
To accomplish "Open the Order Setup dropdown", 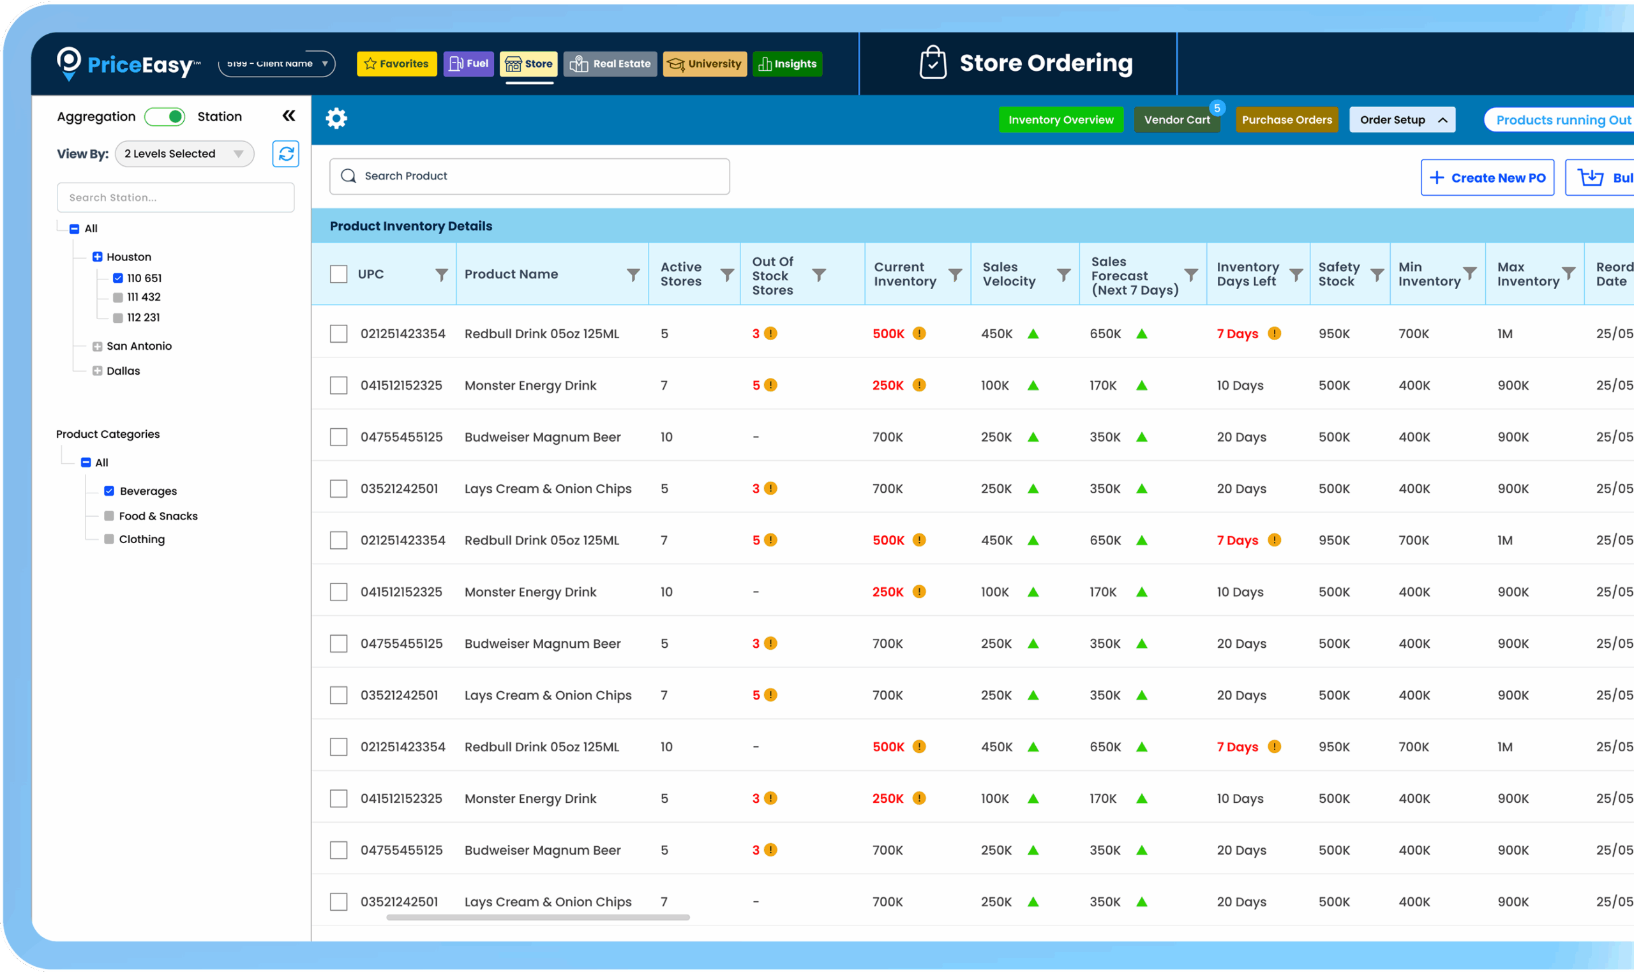I will (x=1402, y=120).
